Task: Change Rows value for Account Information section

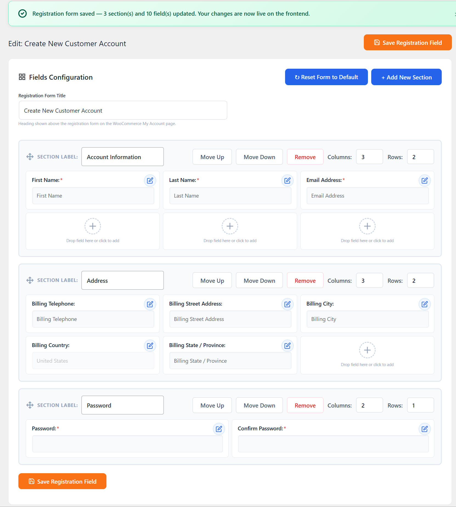Action: (x=420, y=157)
